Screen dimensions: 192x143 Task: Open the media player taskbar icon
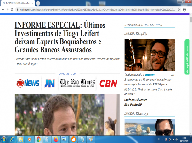pos(29,139)
